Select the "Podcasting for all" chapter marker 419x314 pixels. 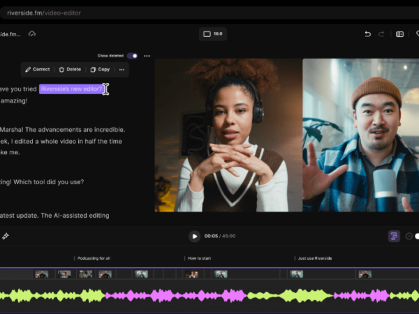click(92, 258)
